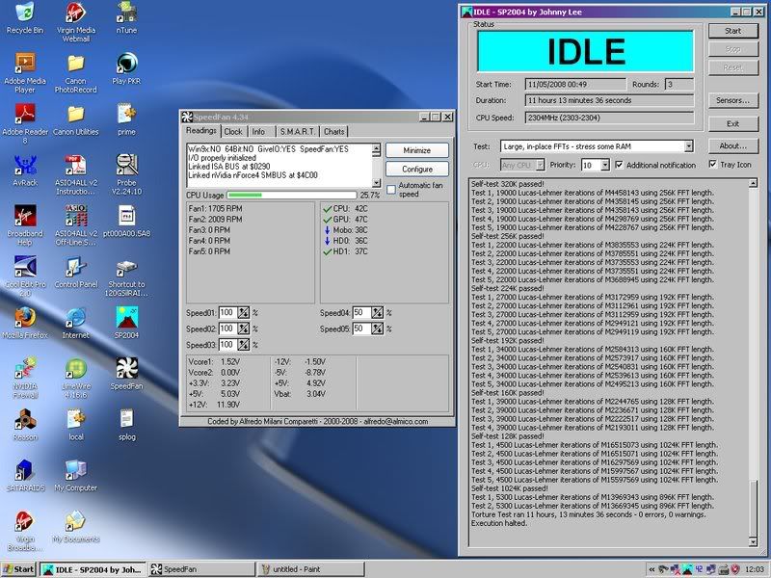771x578 pixels.
Task: Launch the LimeWire 4.16.6 icon
Action: click(76, 379)
